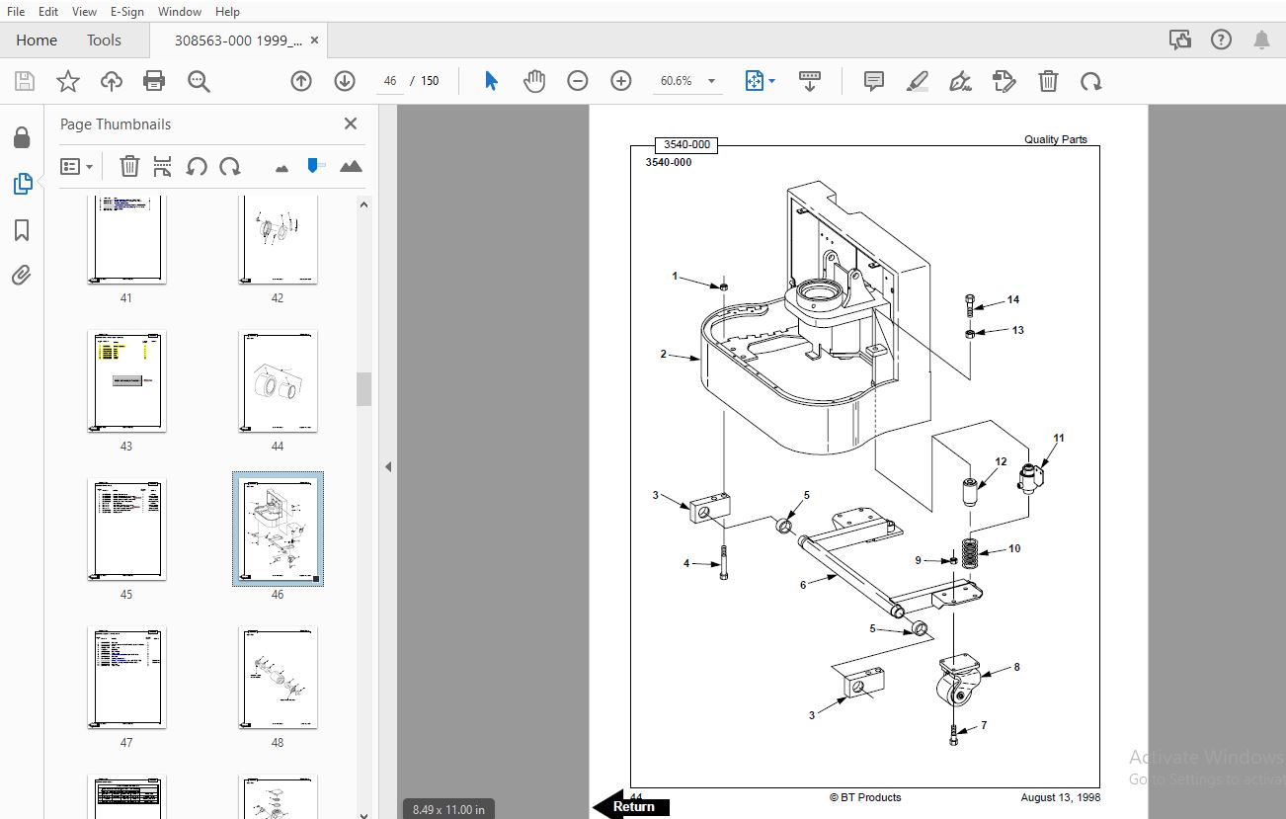Screen dimensions: 1286x819
Task: Click the page number input field
Action: pyautogui.click(x=390, y=81)
